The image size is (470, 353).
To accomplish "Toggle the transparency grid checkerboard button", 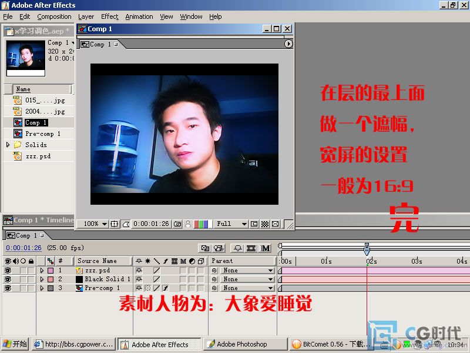I will click(265, 224).
